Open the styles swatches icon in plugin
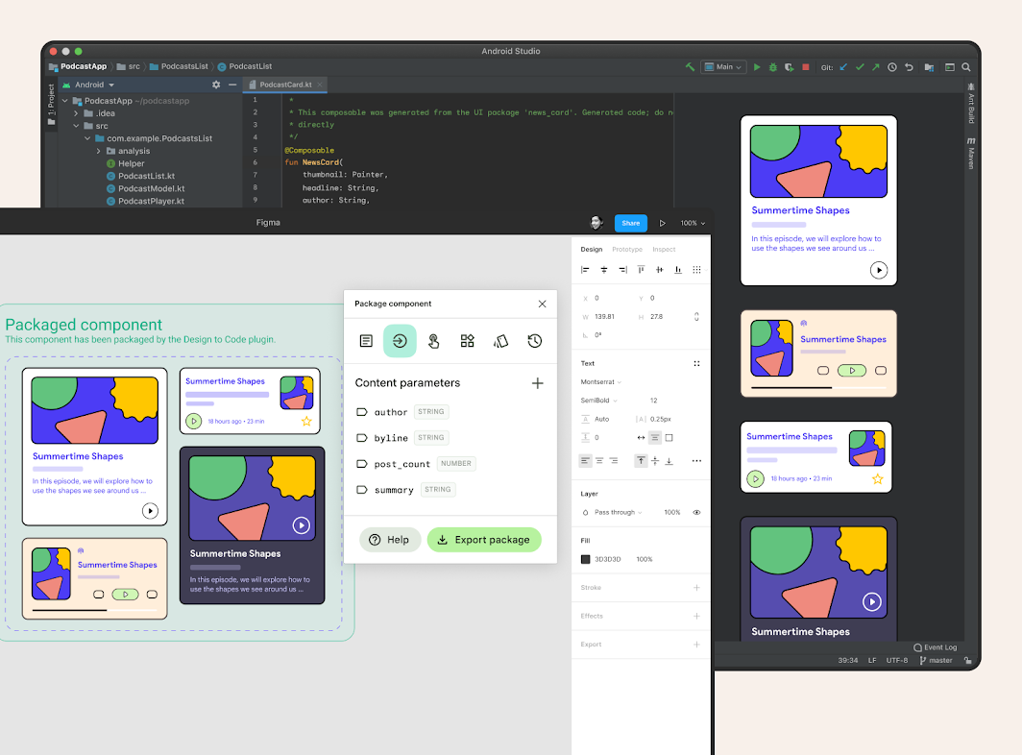 (x=500, y=340)
